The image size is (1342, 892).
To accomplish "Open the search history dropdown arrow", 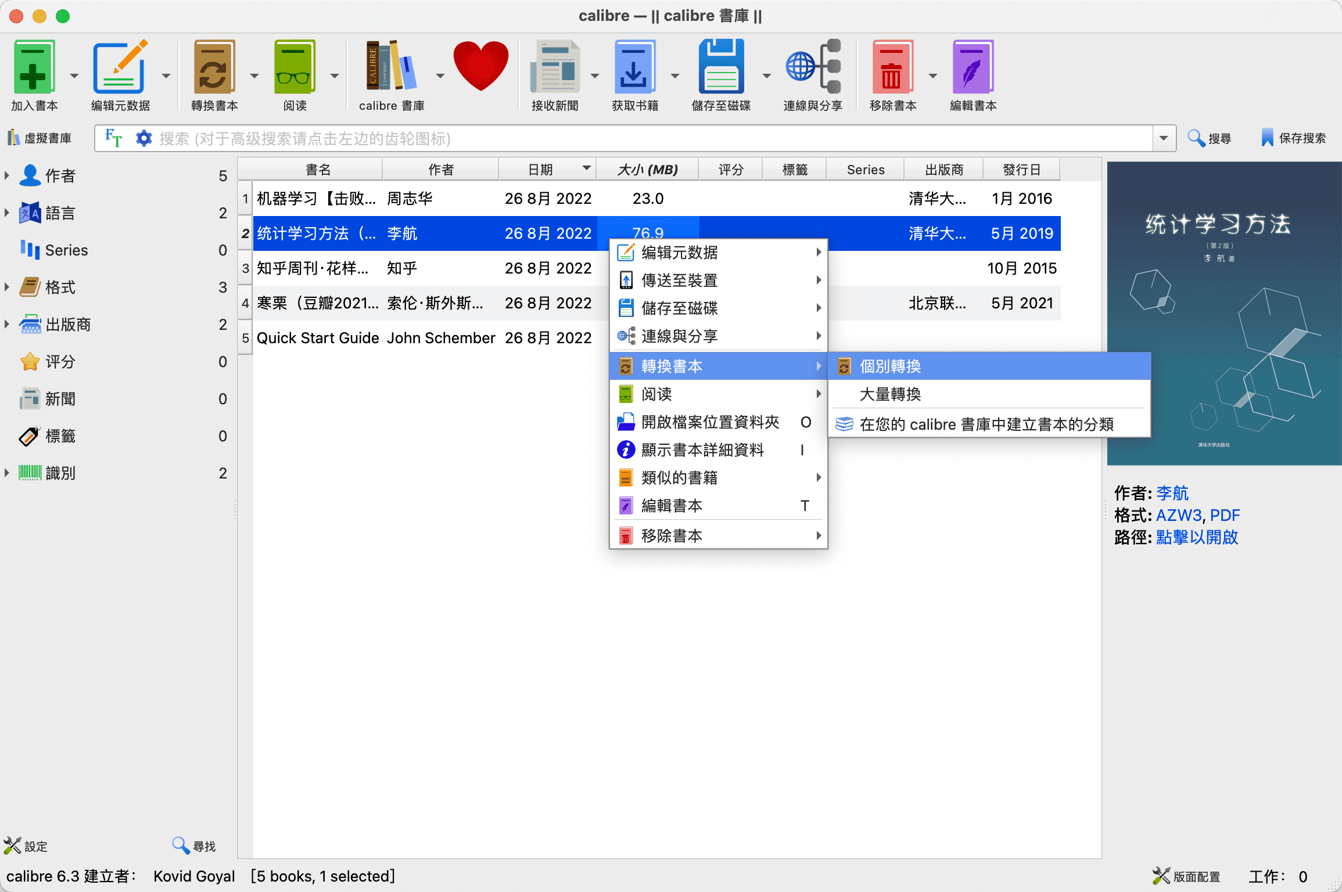I will 1164,138.
